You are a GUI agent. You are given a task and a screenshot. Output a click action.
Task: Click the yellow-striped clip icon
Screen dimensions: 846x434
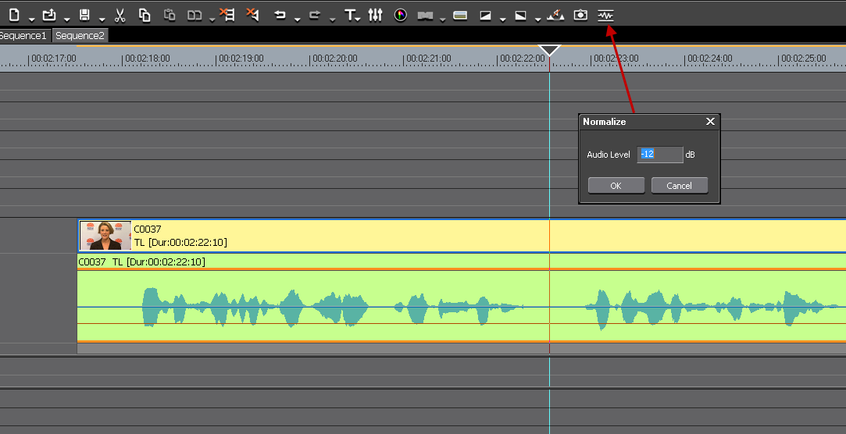point(460,16)
